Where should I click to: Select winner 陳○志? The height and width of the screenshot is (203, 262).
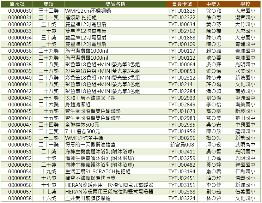(214, 45)
